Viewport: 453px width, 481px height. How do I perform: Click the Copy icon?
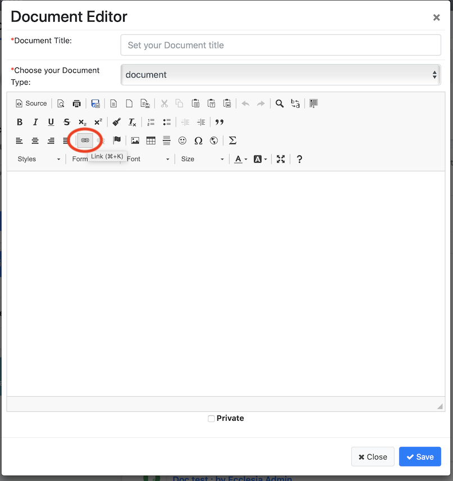[x=179, y=103]
